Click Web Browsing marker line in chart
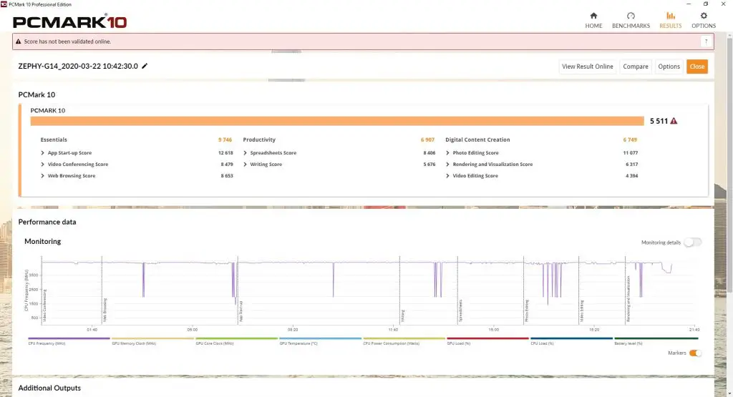The image size is (733, 397). click(x=102, y=290)
